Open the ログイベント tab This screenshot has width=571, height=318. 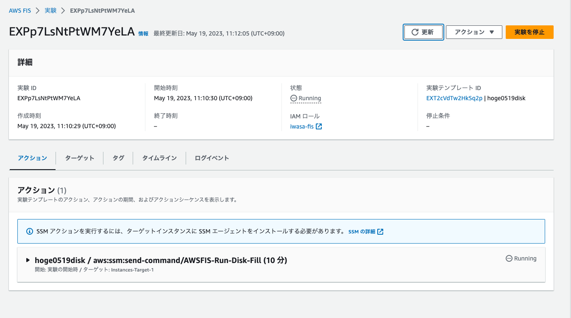(x=212, y=158)
